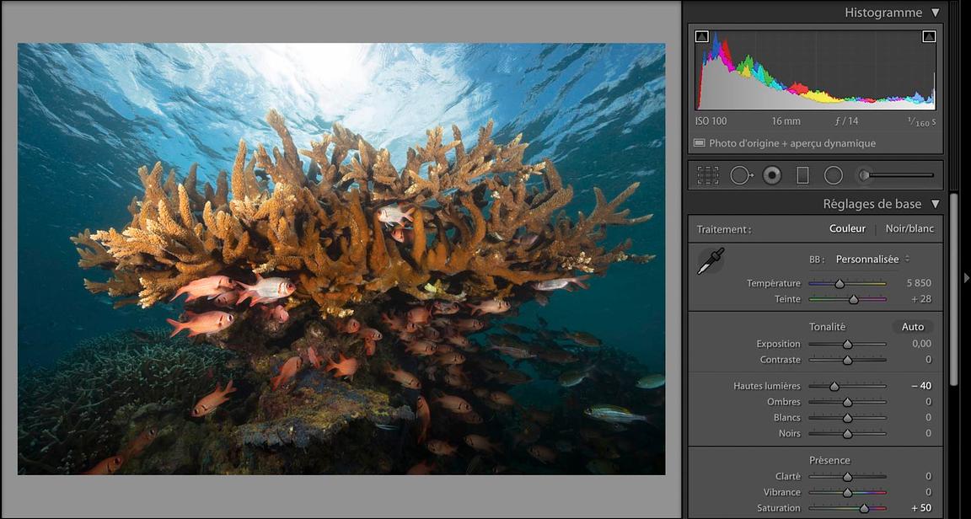Click the ISO 100 readout

[711, 121]
